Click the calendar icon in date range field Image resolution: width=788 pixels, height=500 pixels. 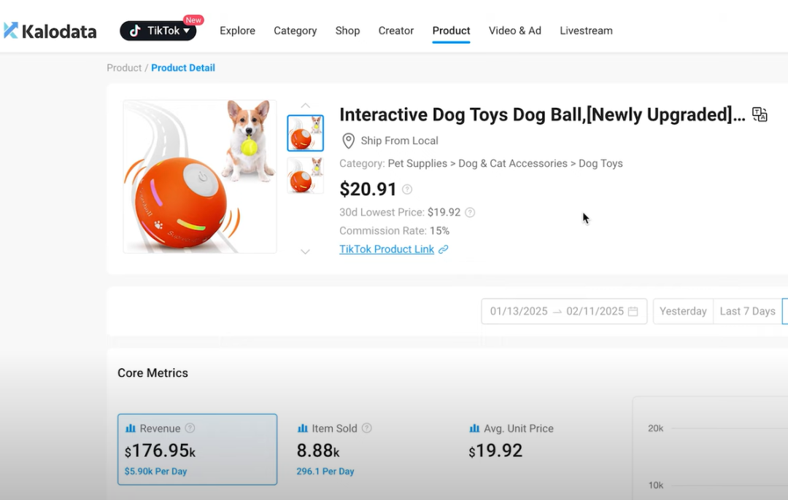tap(633, 311)
